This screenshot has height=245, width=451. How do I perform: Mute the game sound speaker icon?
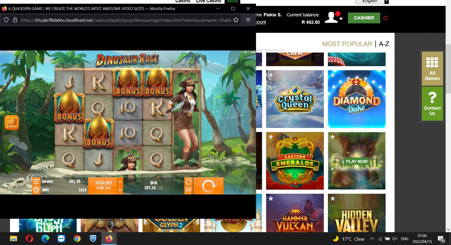245,52
